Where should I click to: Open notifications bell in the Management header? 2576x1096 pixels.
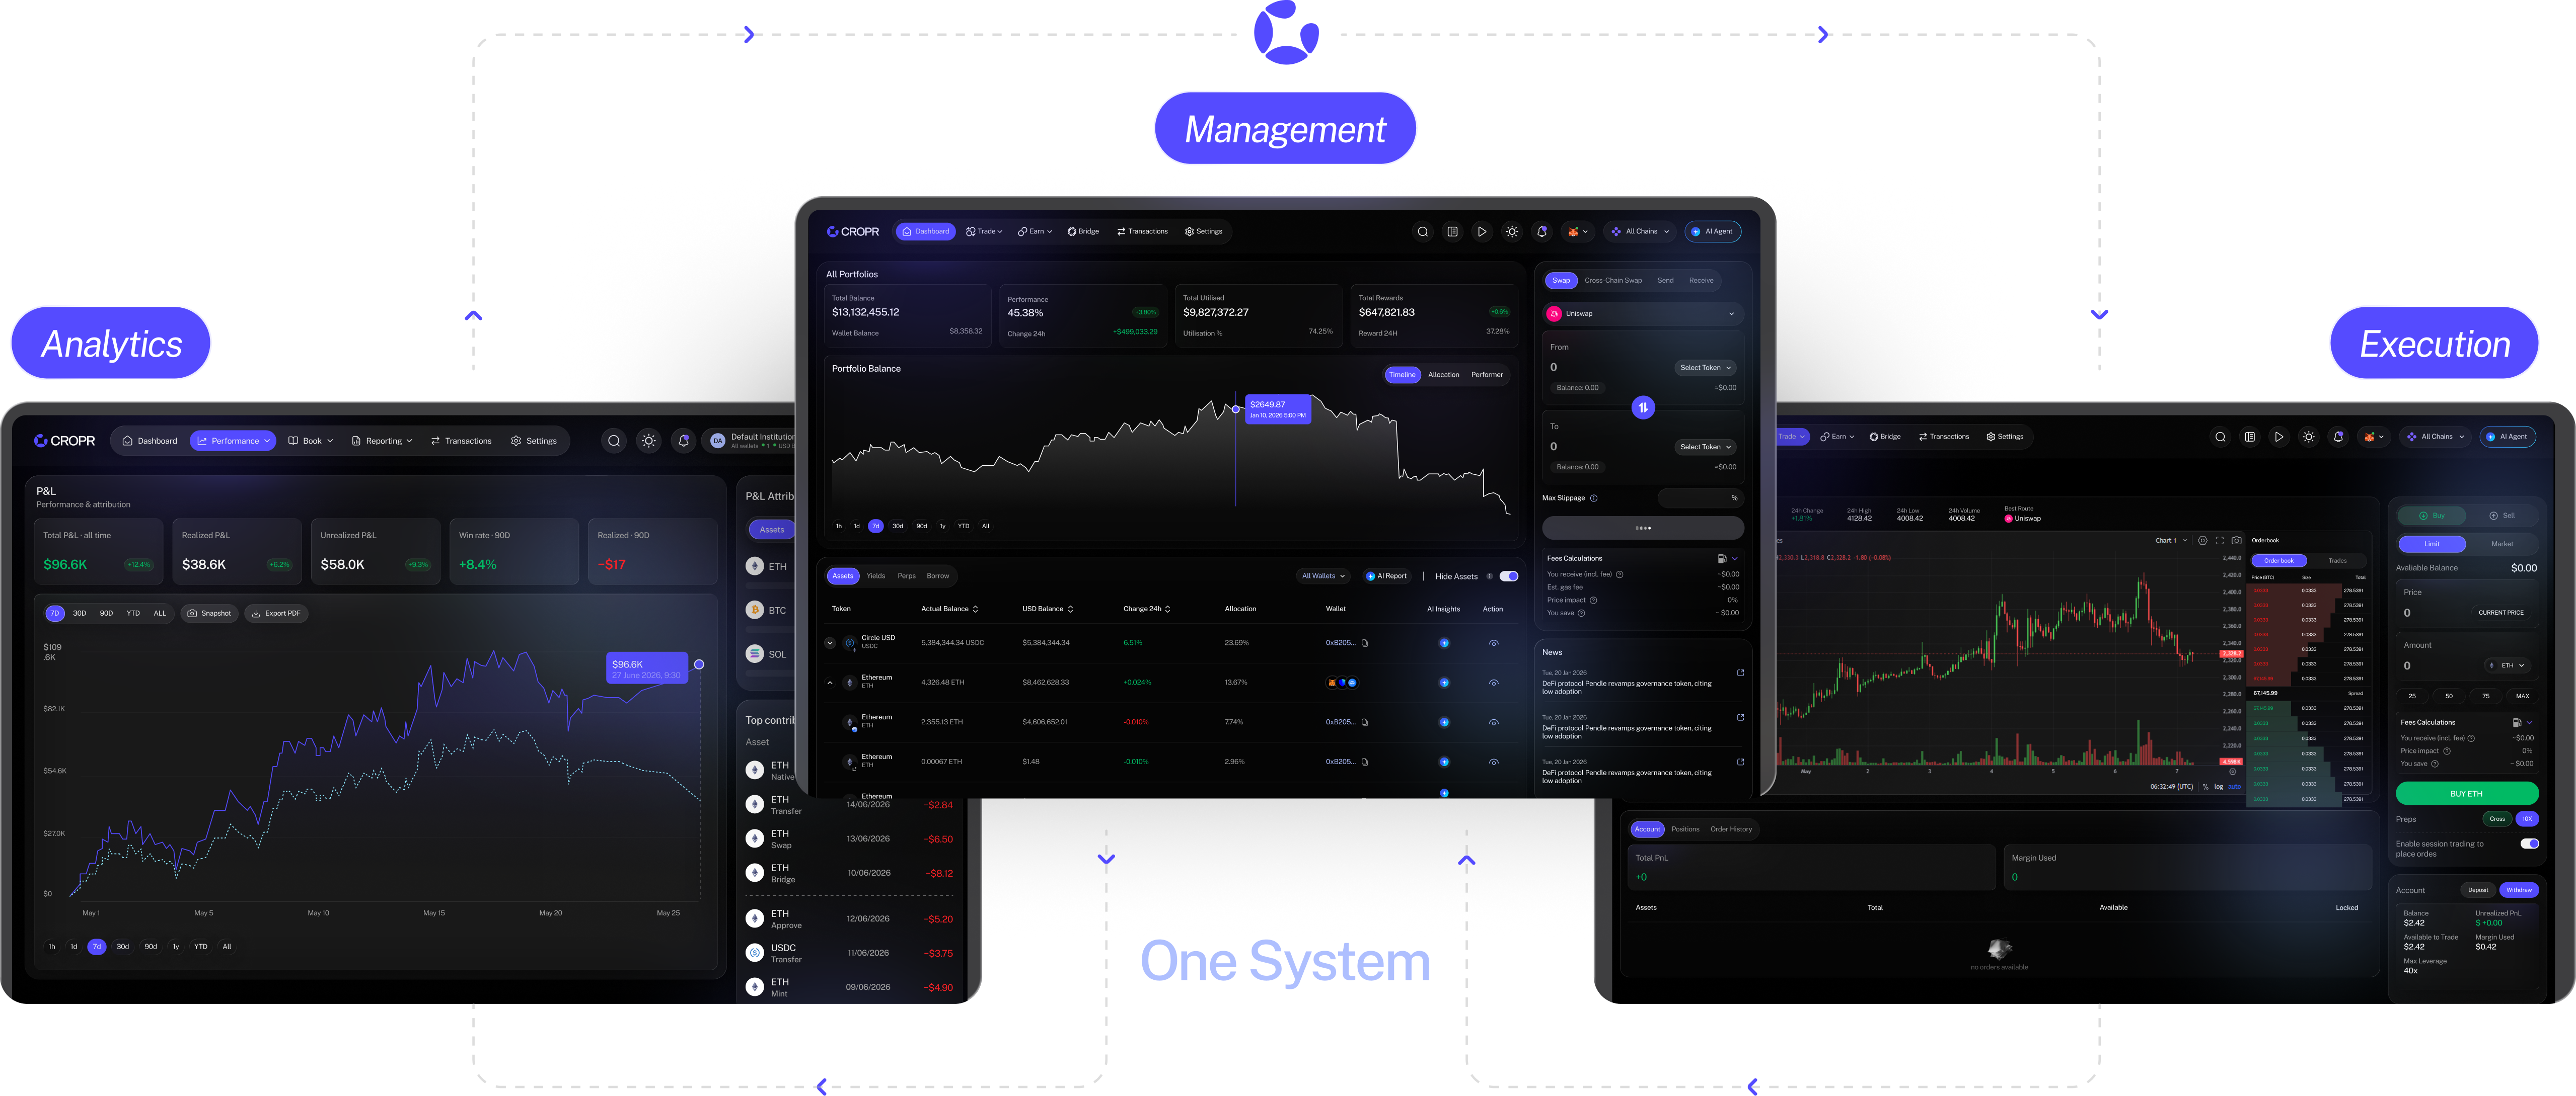[x=1542, y=232]
